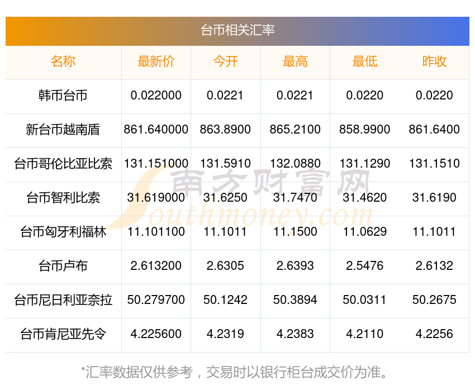Click low value 50.0311
This screenshot has width=475, height=390.
(365, 300)
